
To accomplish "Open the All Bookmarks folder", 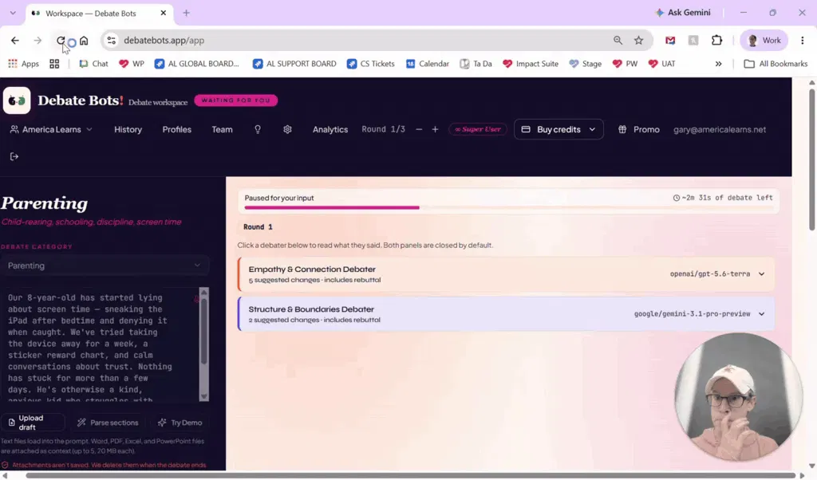I will pos(776,64).
